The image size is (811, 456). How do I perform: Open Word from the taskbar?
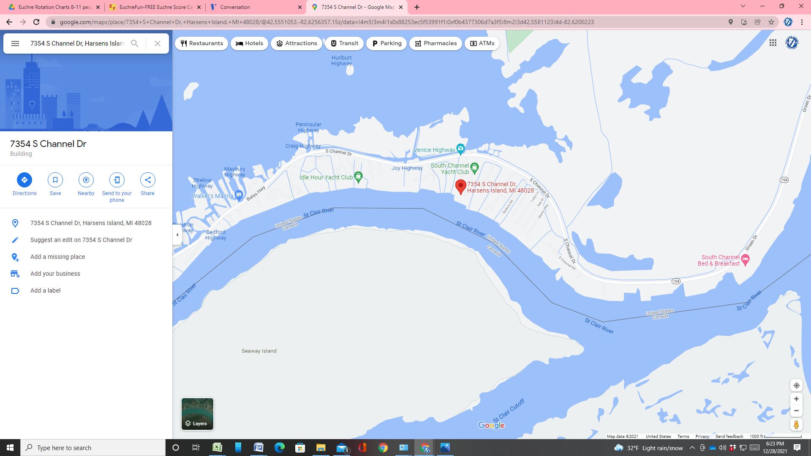coord(259,448)
